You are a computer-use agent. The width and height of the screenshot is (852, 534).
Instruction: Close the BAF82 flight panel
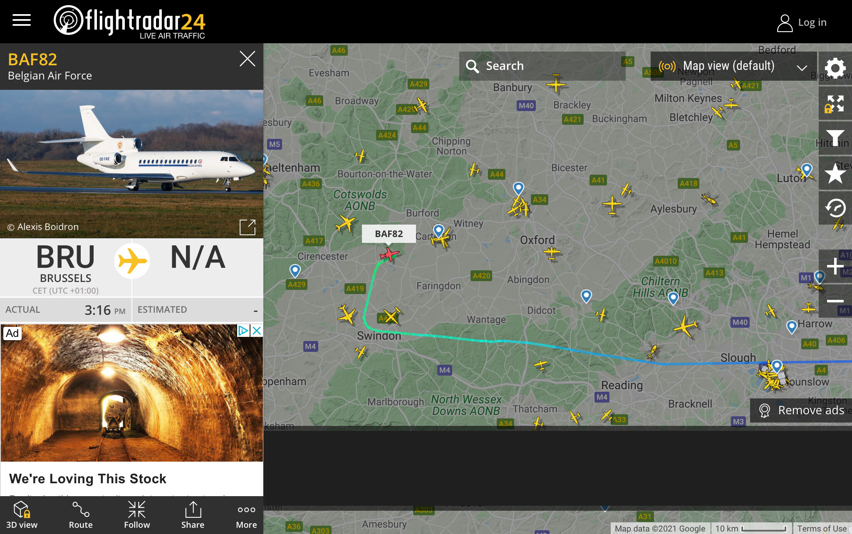pyautogui.click(x=247, y=59)
